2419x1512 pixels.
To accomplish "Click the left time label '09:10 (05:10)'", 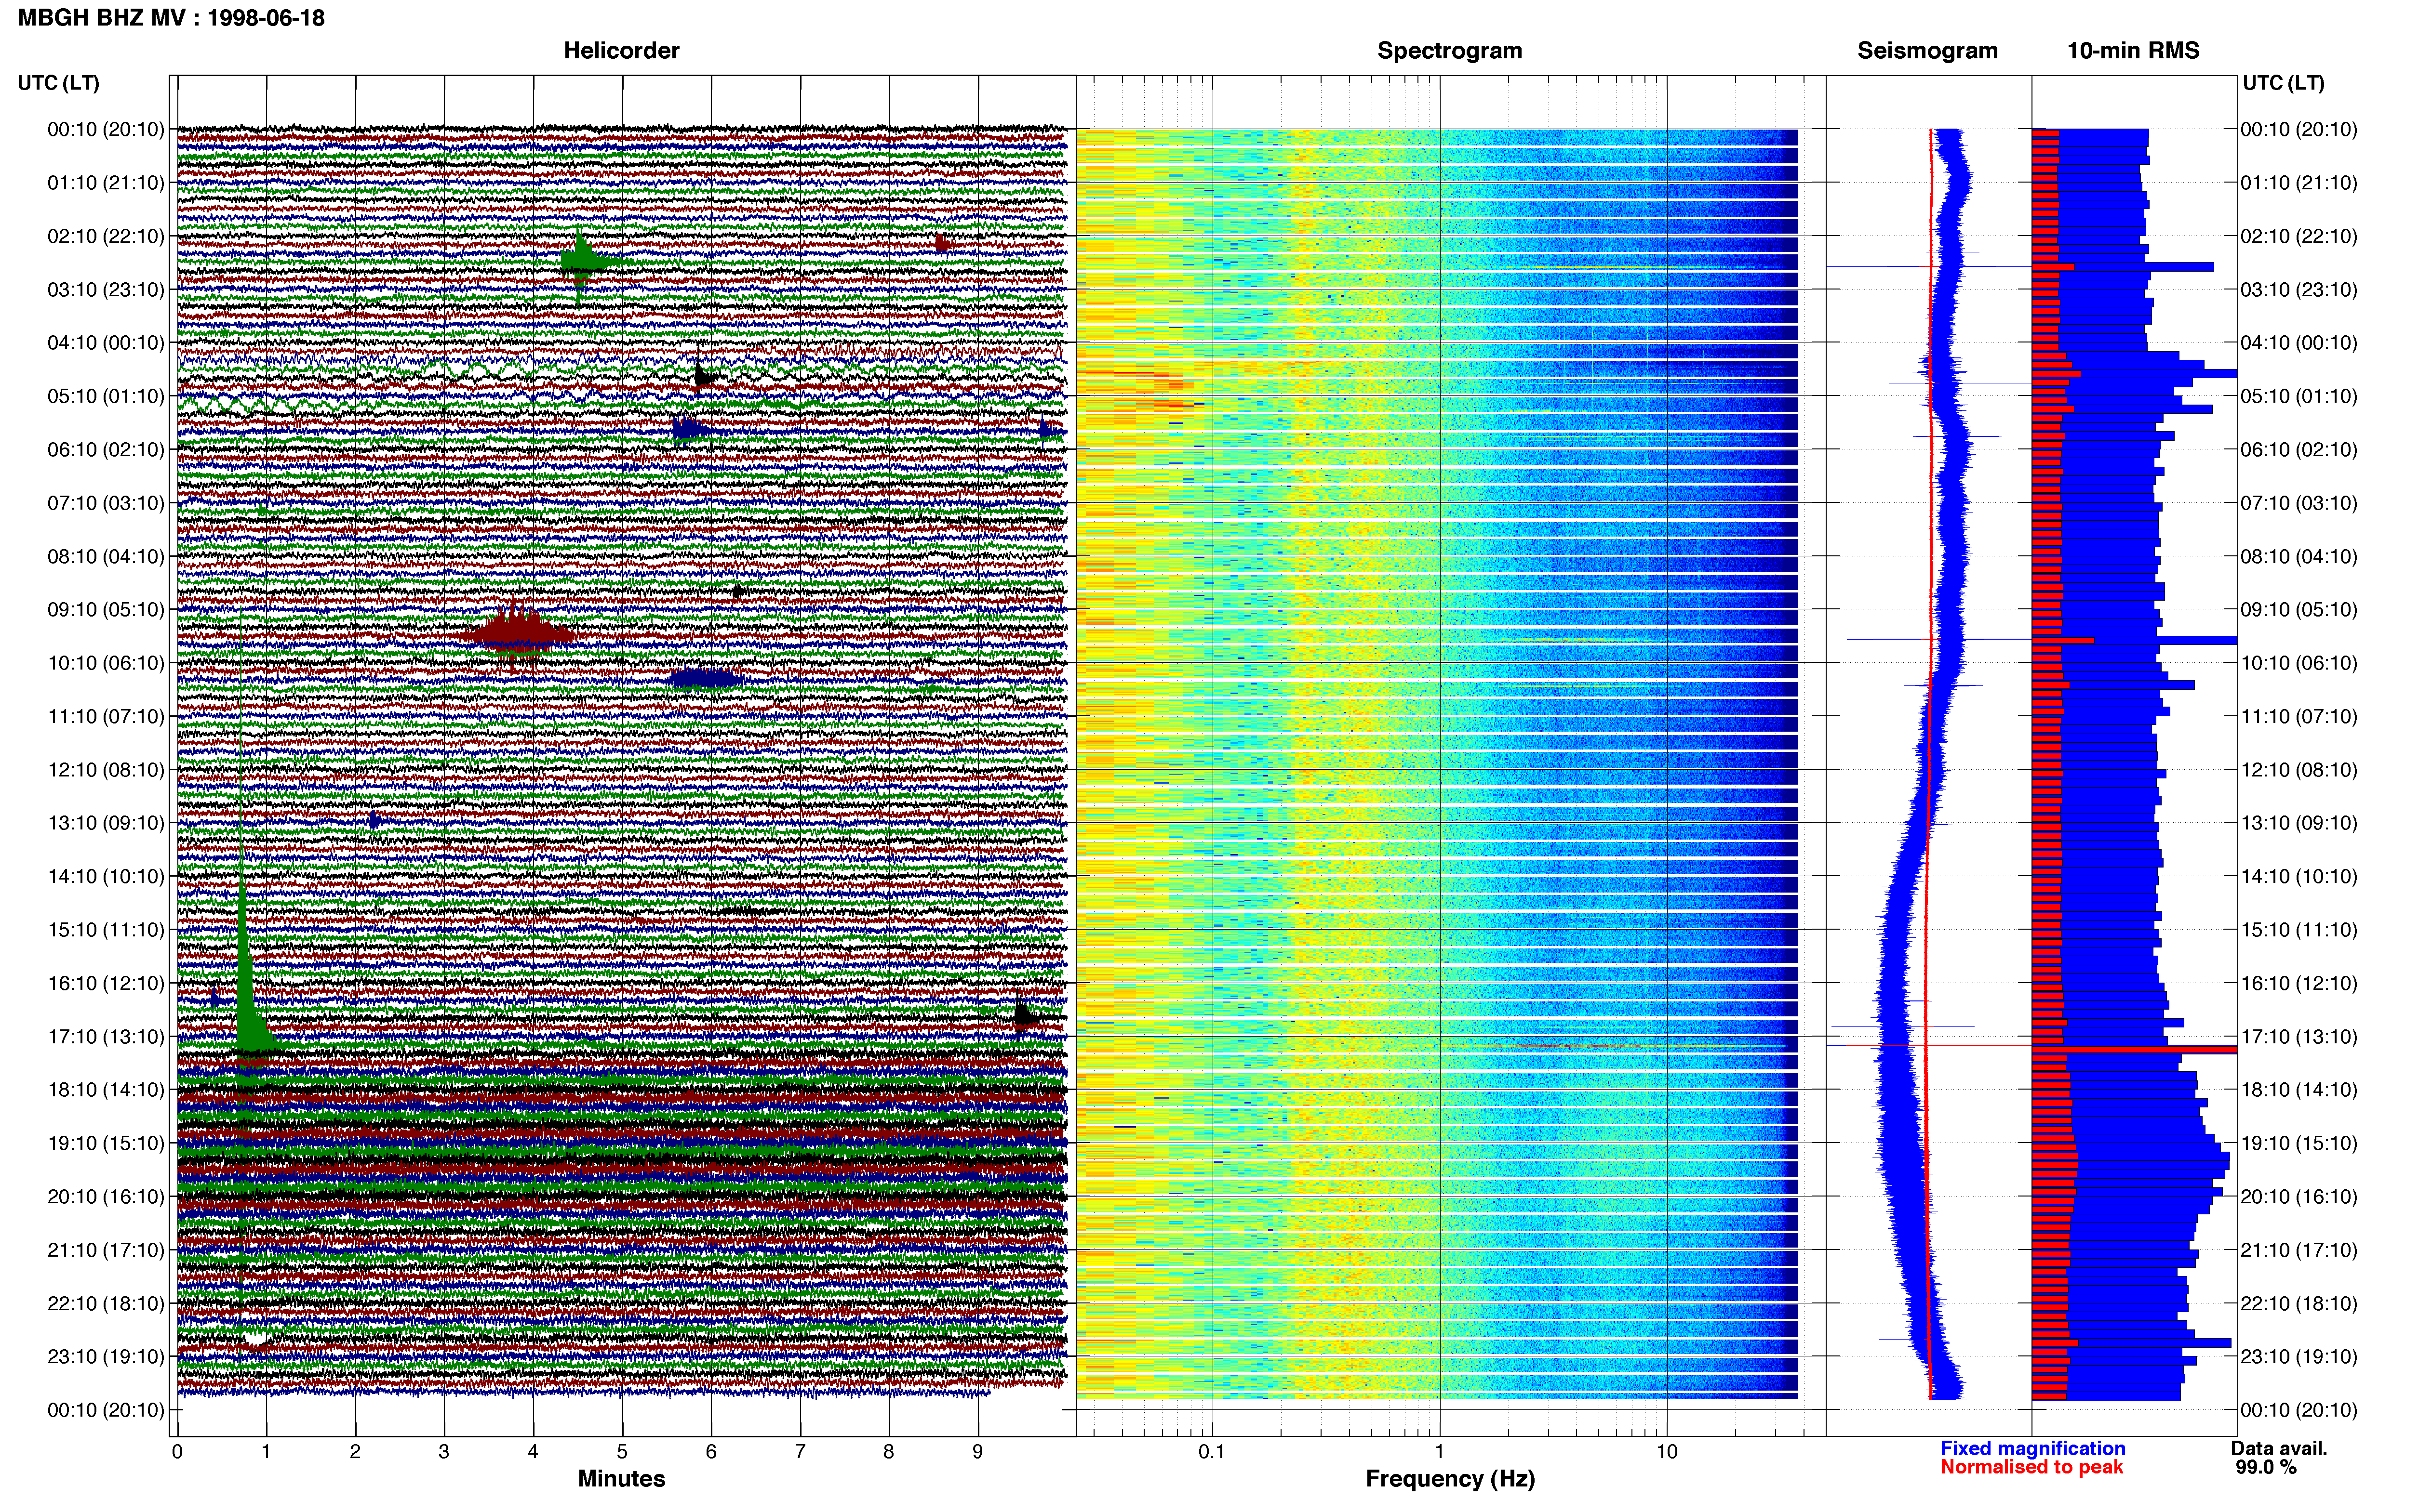I will point(106,609).
